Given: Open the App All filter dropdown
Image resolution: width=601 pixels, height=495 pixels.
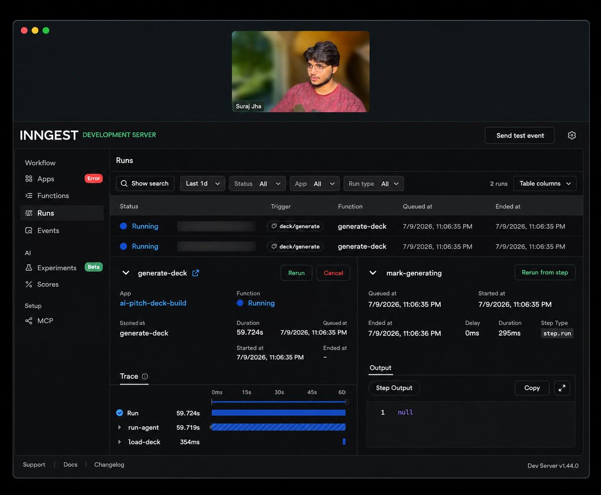Looking at the screenshot, I should [315, 183].
